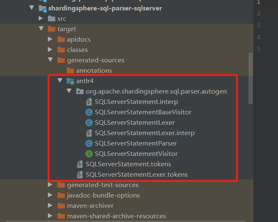Image resolution: width=278 pixels, height=222 pixels.
Task: Expand the apidocs folder arrow
Action: [50, 39]
